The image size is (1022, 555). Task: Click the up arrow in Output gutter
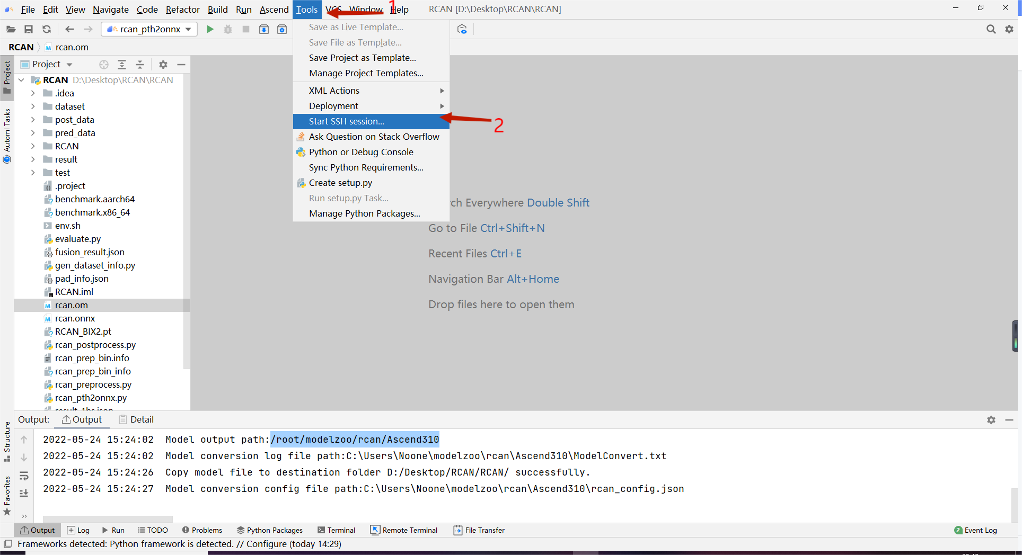point(24,440)
